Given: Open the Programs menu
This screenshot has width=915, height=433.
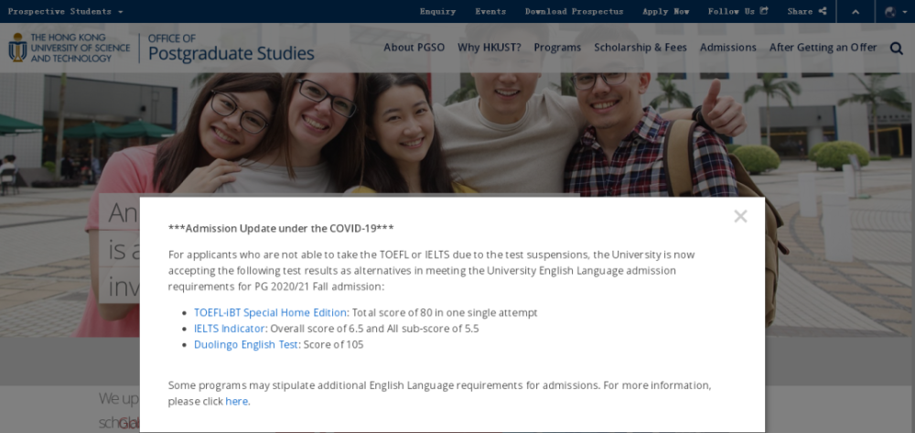Looking at the screenshot, I should pyautogui.click(x=557, y=48).
